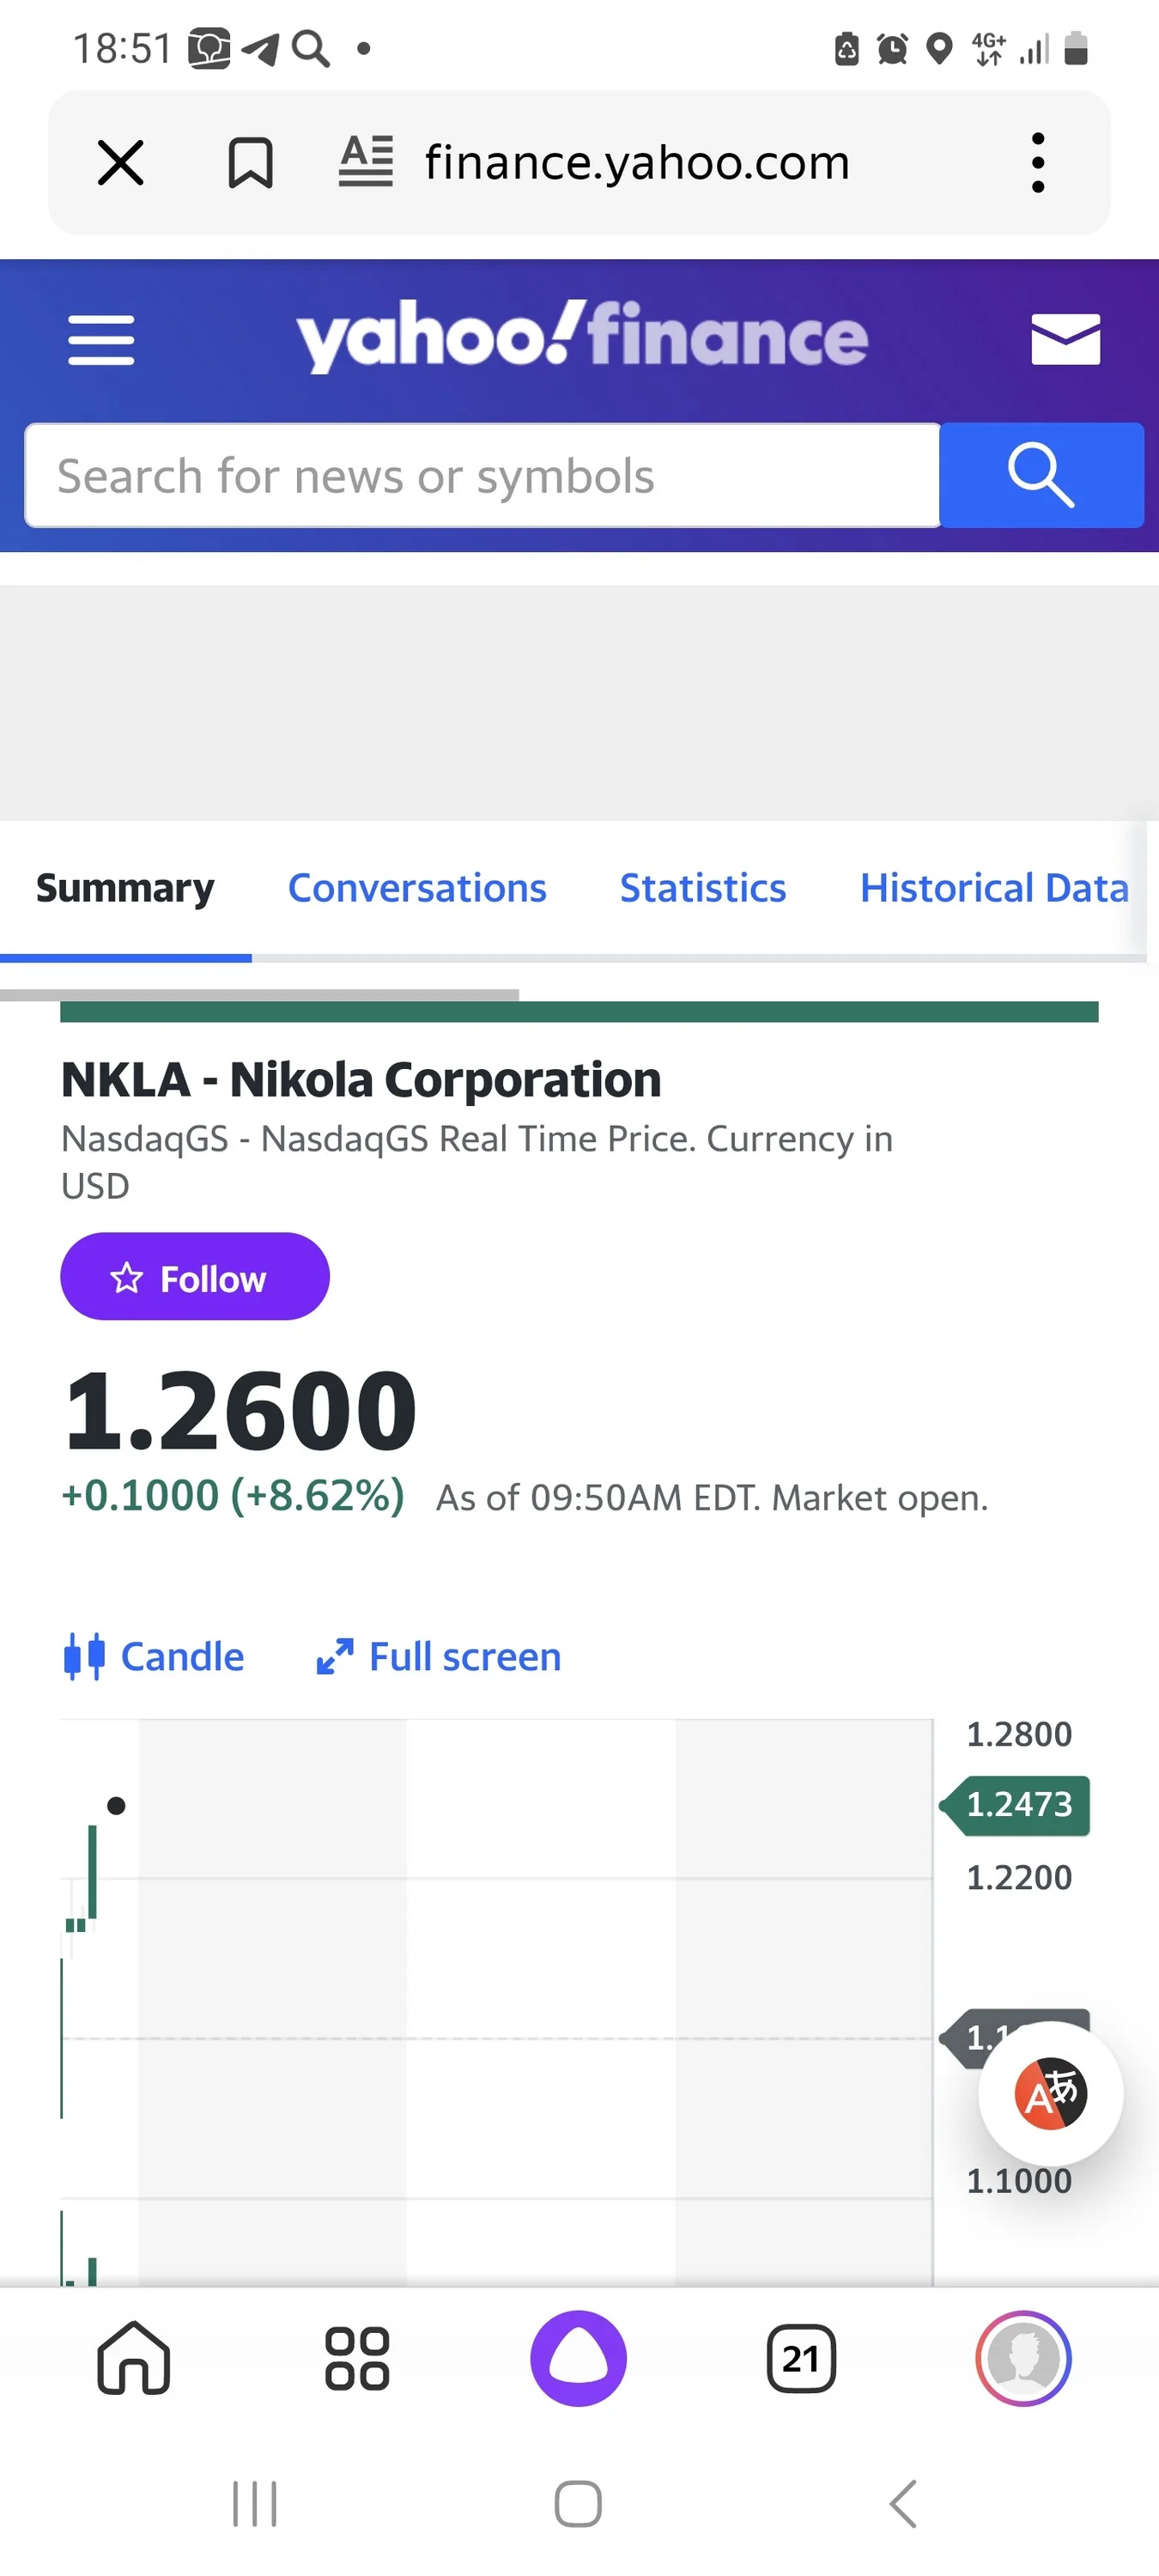Close the browser tab with the X icon
1159x2576 pixels.
(121, 163)
